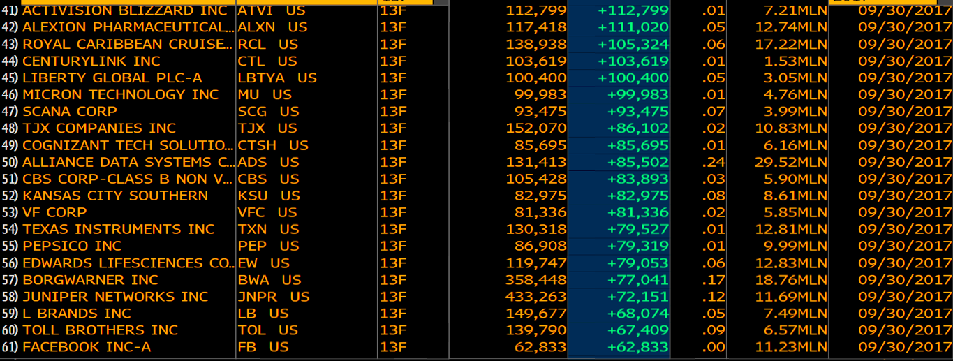Select change value +83,893

click(637, 179)
